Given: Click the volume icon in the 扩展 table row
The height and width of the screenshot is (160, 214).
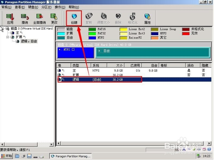Looking at the screenshot, I should (59, 75).
